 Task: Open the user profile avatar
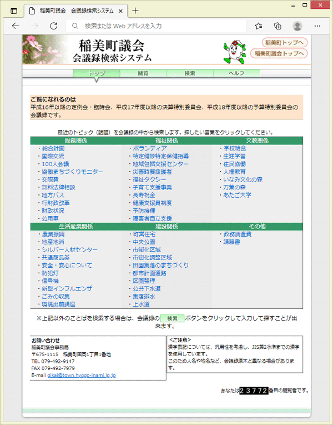(x=297, y=26)
